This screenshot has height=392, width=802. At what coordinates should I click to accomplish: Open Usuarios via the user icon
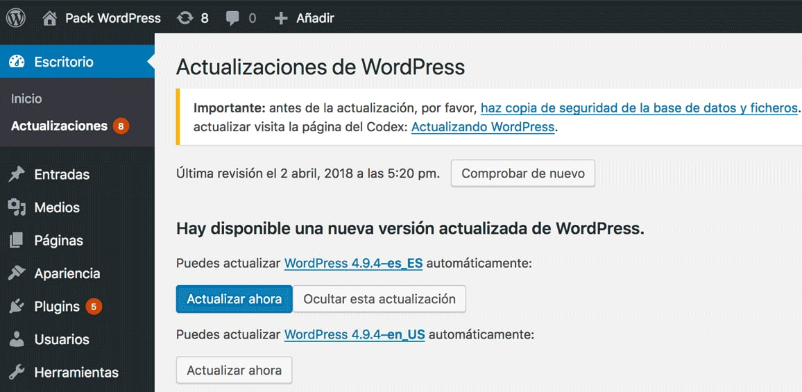click(x=17, y=339)
